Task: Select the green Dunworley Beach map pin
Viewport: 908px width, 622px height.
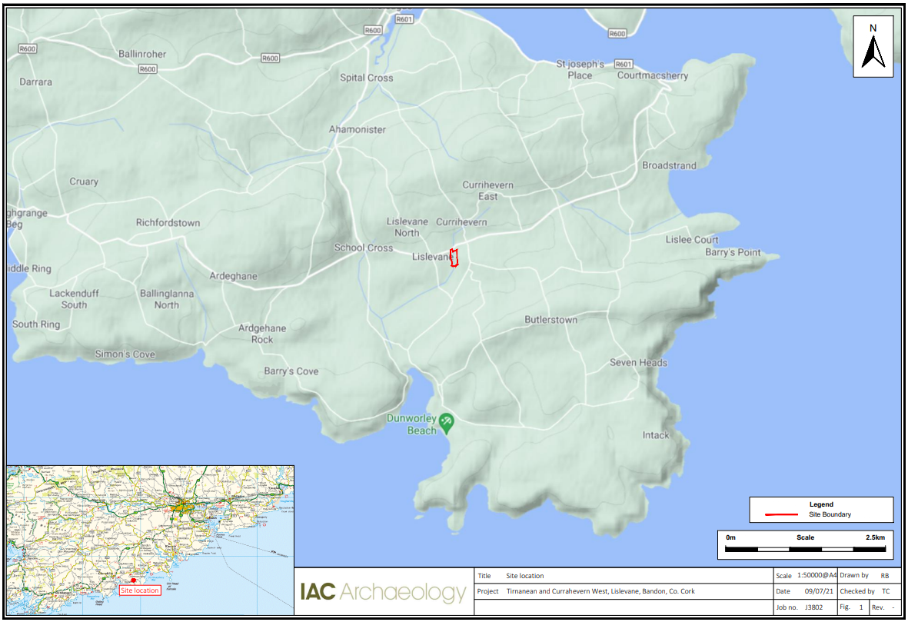Action: (x=447, y=421)
